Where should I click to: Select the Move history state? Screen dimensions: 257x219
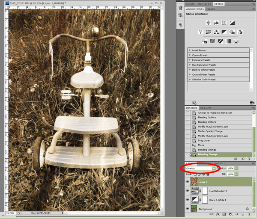point(200,145)
